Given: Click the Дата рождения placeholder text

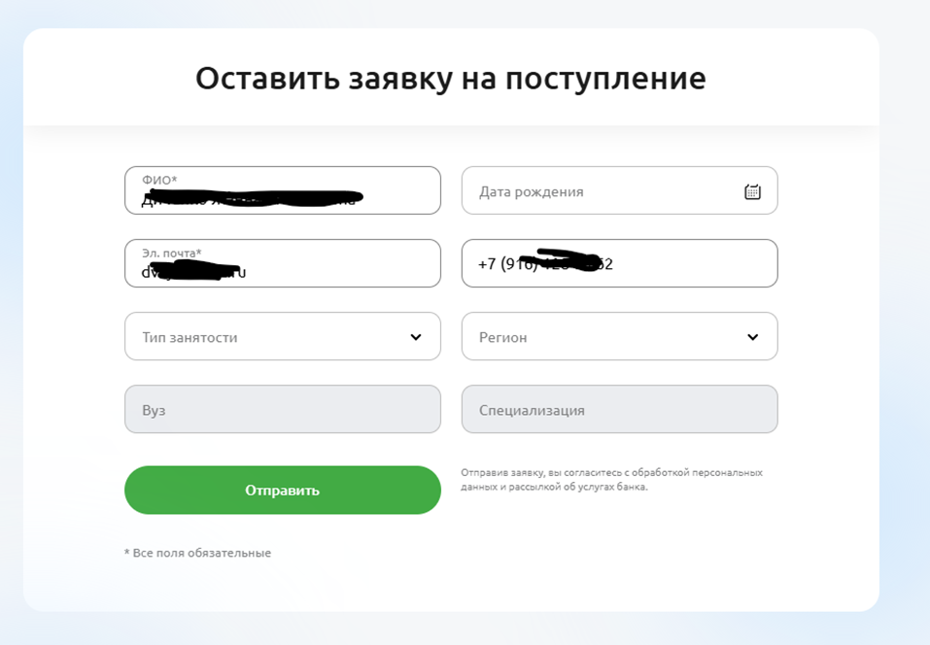Looking at the screenshot, I should click(531, 191).
